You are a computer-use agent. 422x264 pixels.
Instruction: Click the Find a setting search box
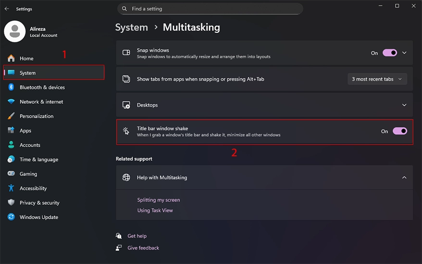(210, 9)
